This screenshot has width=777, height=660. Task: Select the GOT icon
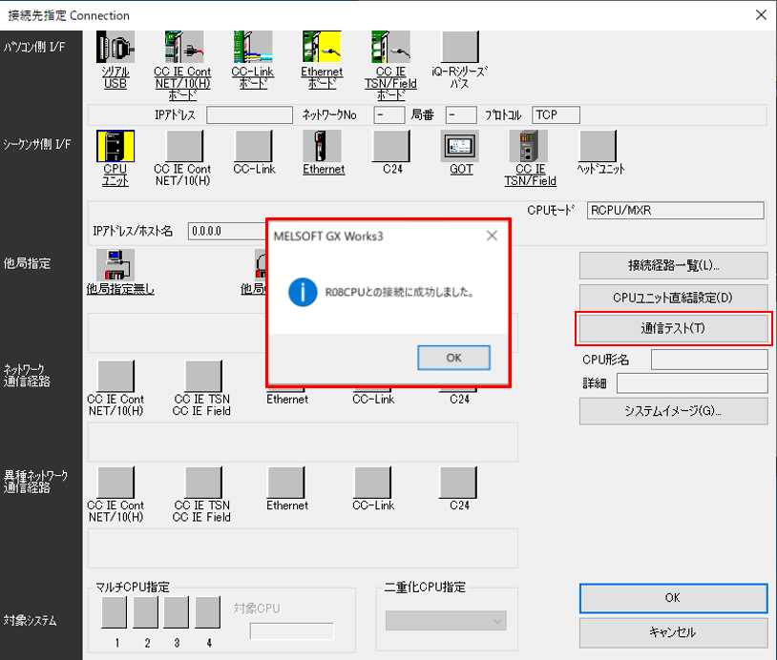(x=460, y=147)
